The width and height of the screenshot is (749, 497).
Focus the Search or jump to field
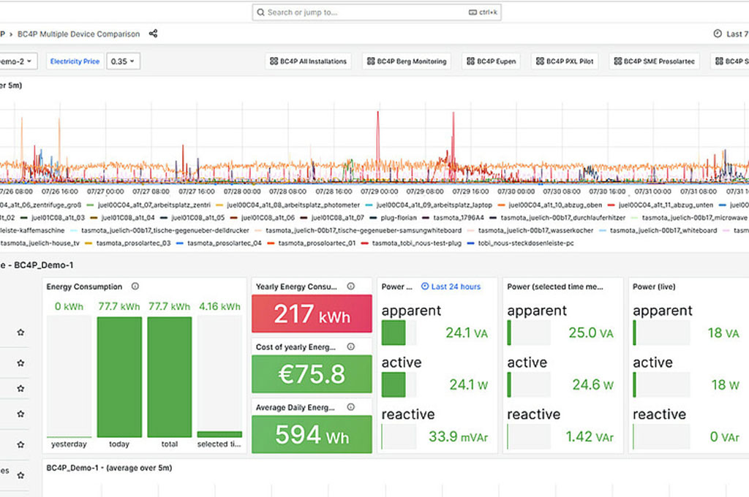(377, 12)
